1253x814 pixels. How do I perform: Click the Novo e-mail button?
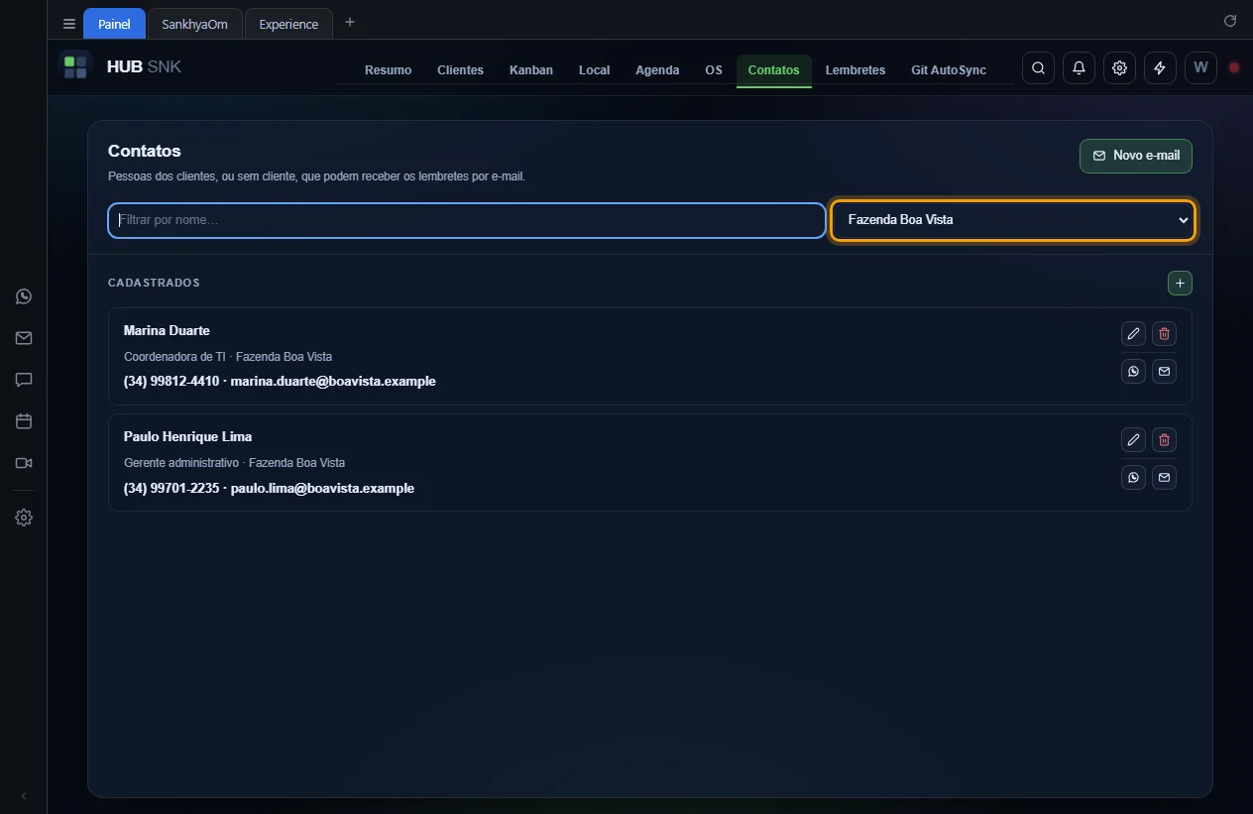[x=1136, y=156]
